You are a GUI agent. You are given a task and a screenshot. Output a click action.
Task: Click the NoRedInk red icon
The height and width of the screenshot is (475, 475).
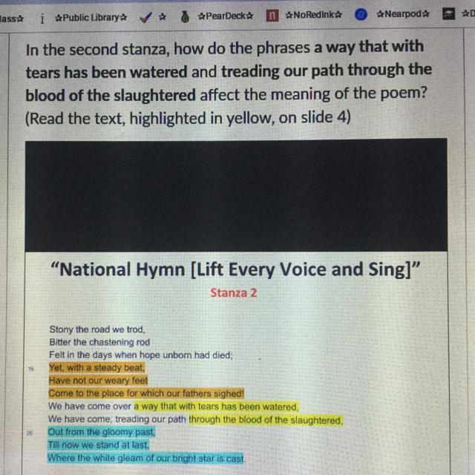272,15
